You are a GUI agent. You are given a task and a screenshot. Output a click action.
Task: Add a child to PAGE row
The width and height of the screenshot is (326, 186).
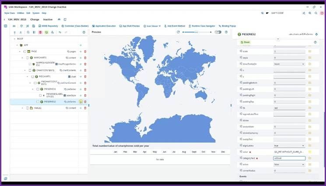81,52
